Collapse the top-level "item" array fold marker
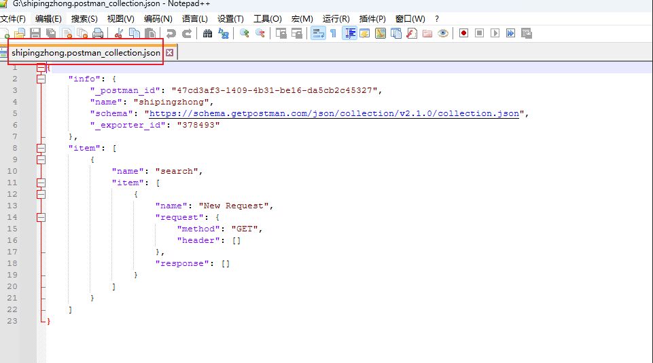Viewport: 653px width, 363px height. [x=41, y=148]
